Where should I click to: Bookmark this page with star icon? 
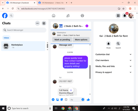[123, 9]
